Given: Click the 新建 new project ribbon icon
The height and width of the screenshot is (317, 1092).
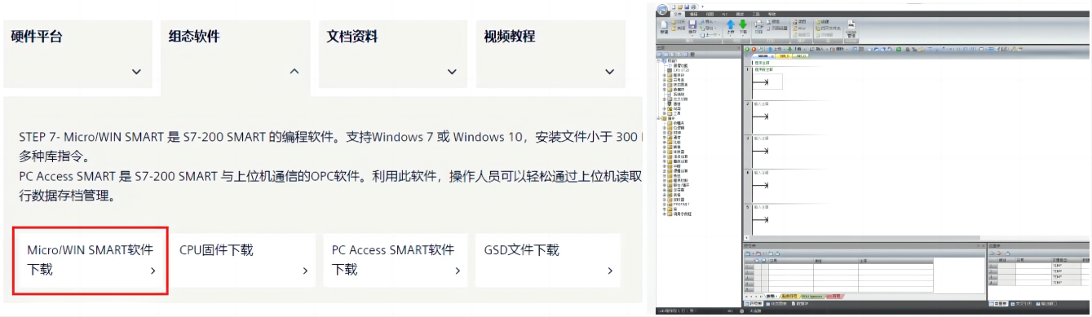Looking at the screenshot, I should [x=664, y=27].
